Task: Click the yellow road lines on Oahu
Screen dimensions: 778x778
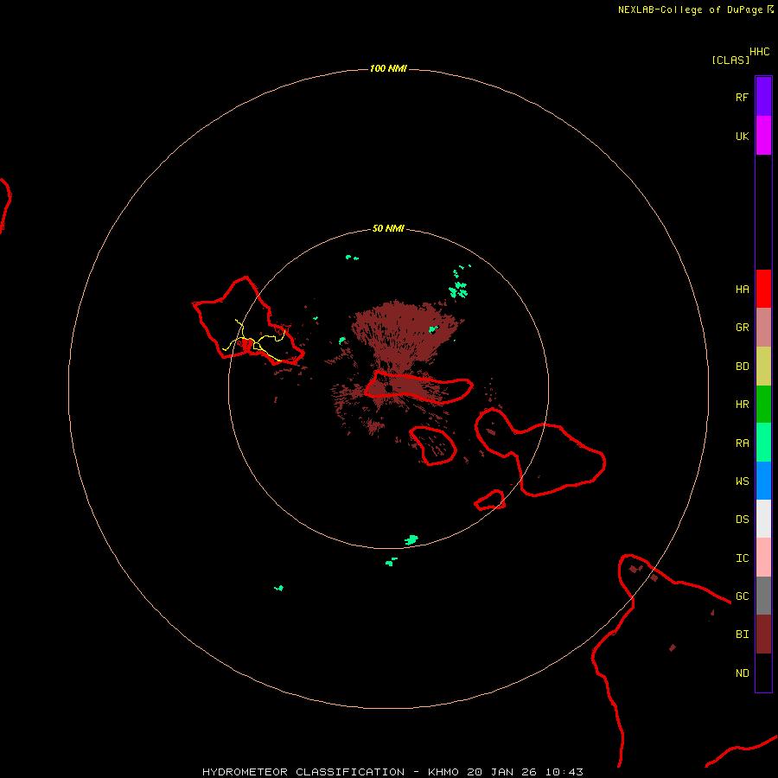Action: pos(256,341)
